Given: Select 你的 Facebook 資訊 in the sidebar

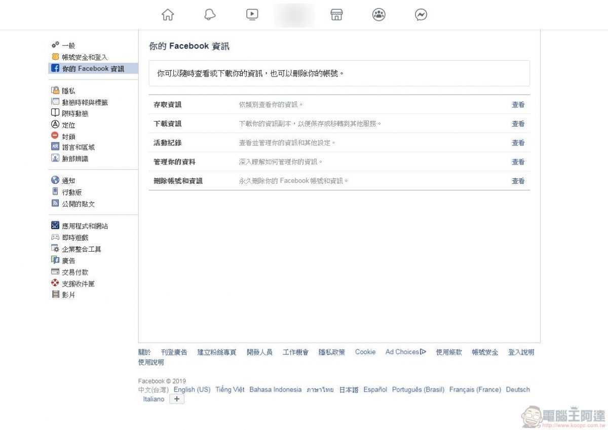Looking at the screenshot, I should [x=93, y=69].
